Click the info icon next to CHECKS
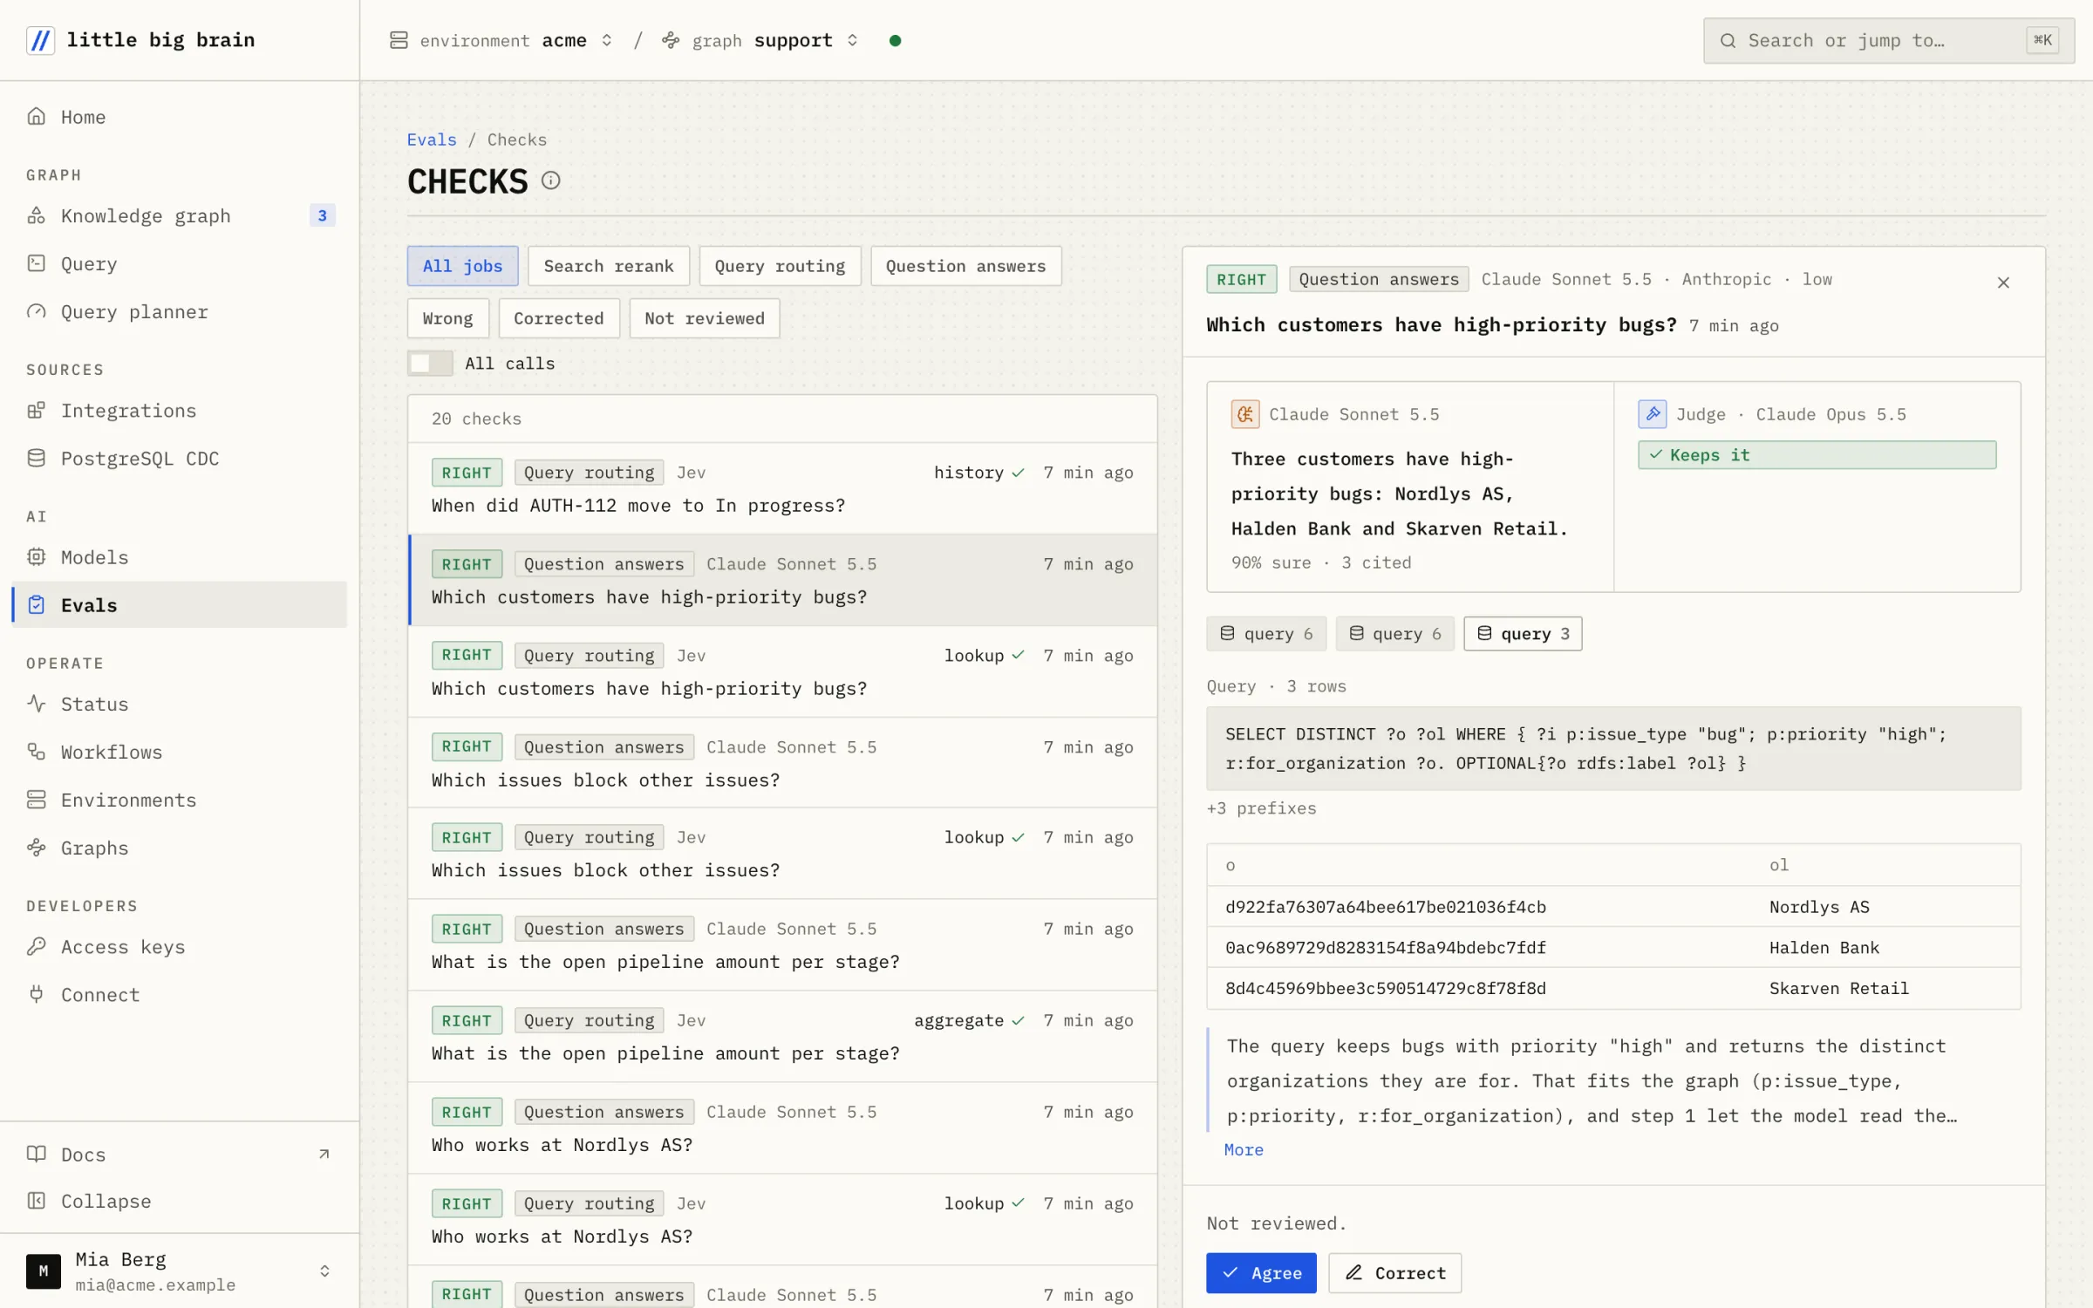 pos(550,181)
